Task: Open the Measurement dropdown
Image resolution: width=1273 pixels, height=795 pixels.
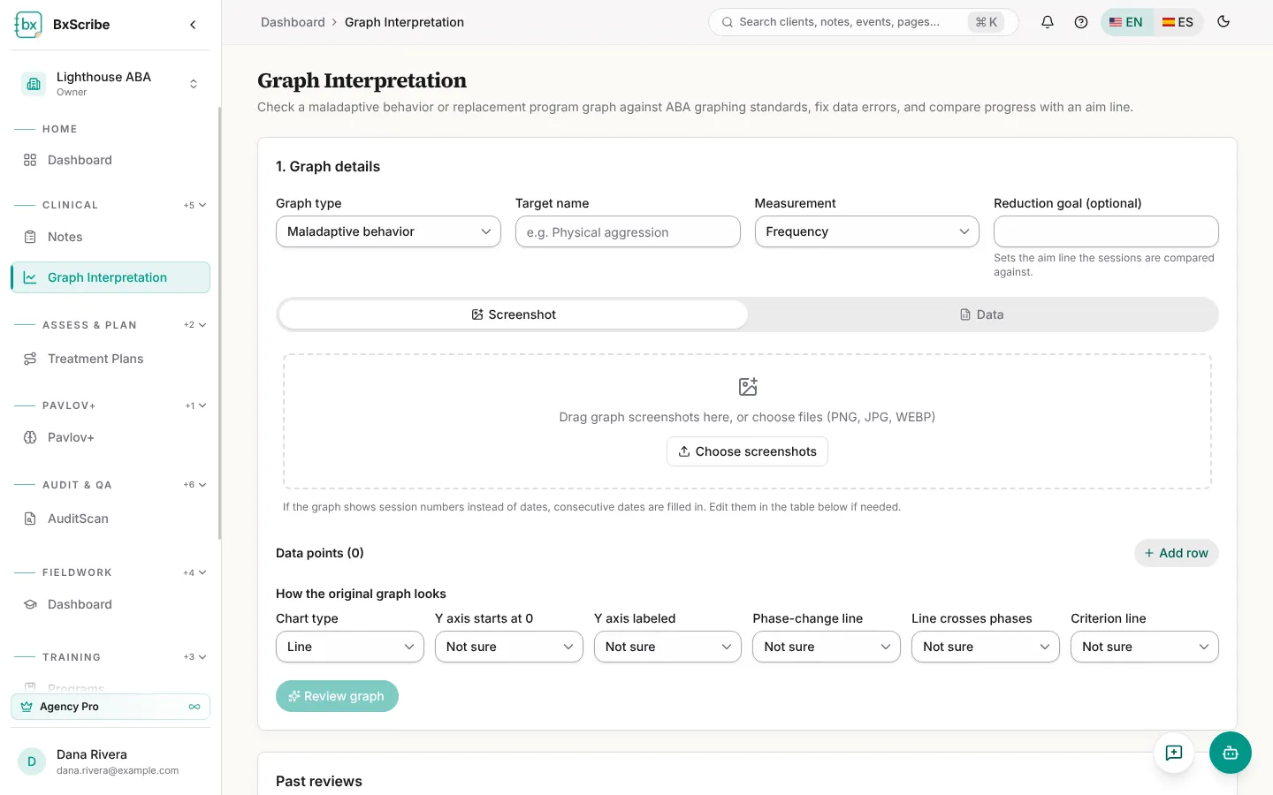Action: pos(867,231)
